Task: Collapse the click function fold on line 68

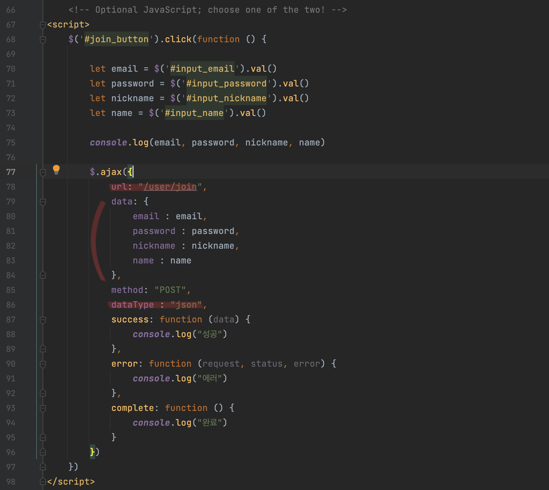Action: 43,40
